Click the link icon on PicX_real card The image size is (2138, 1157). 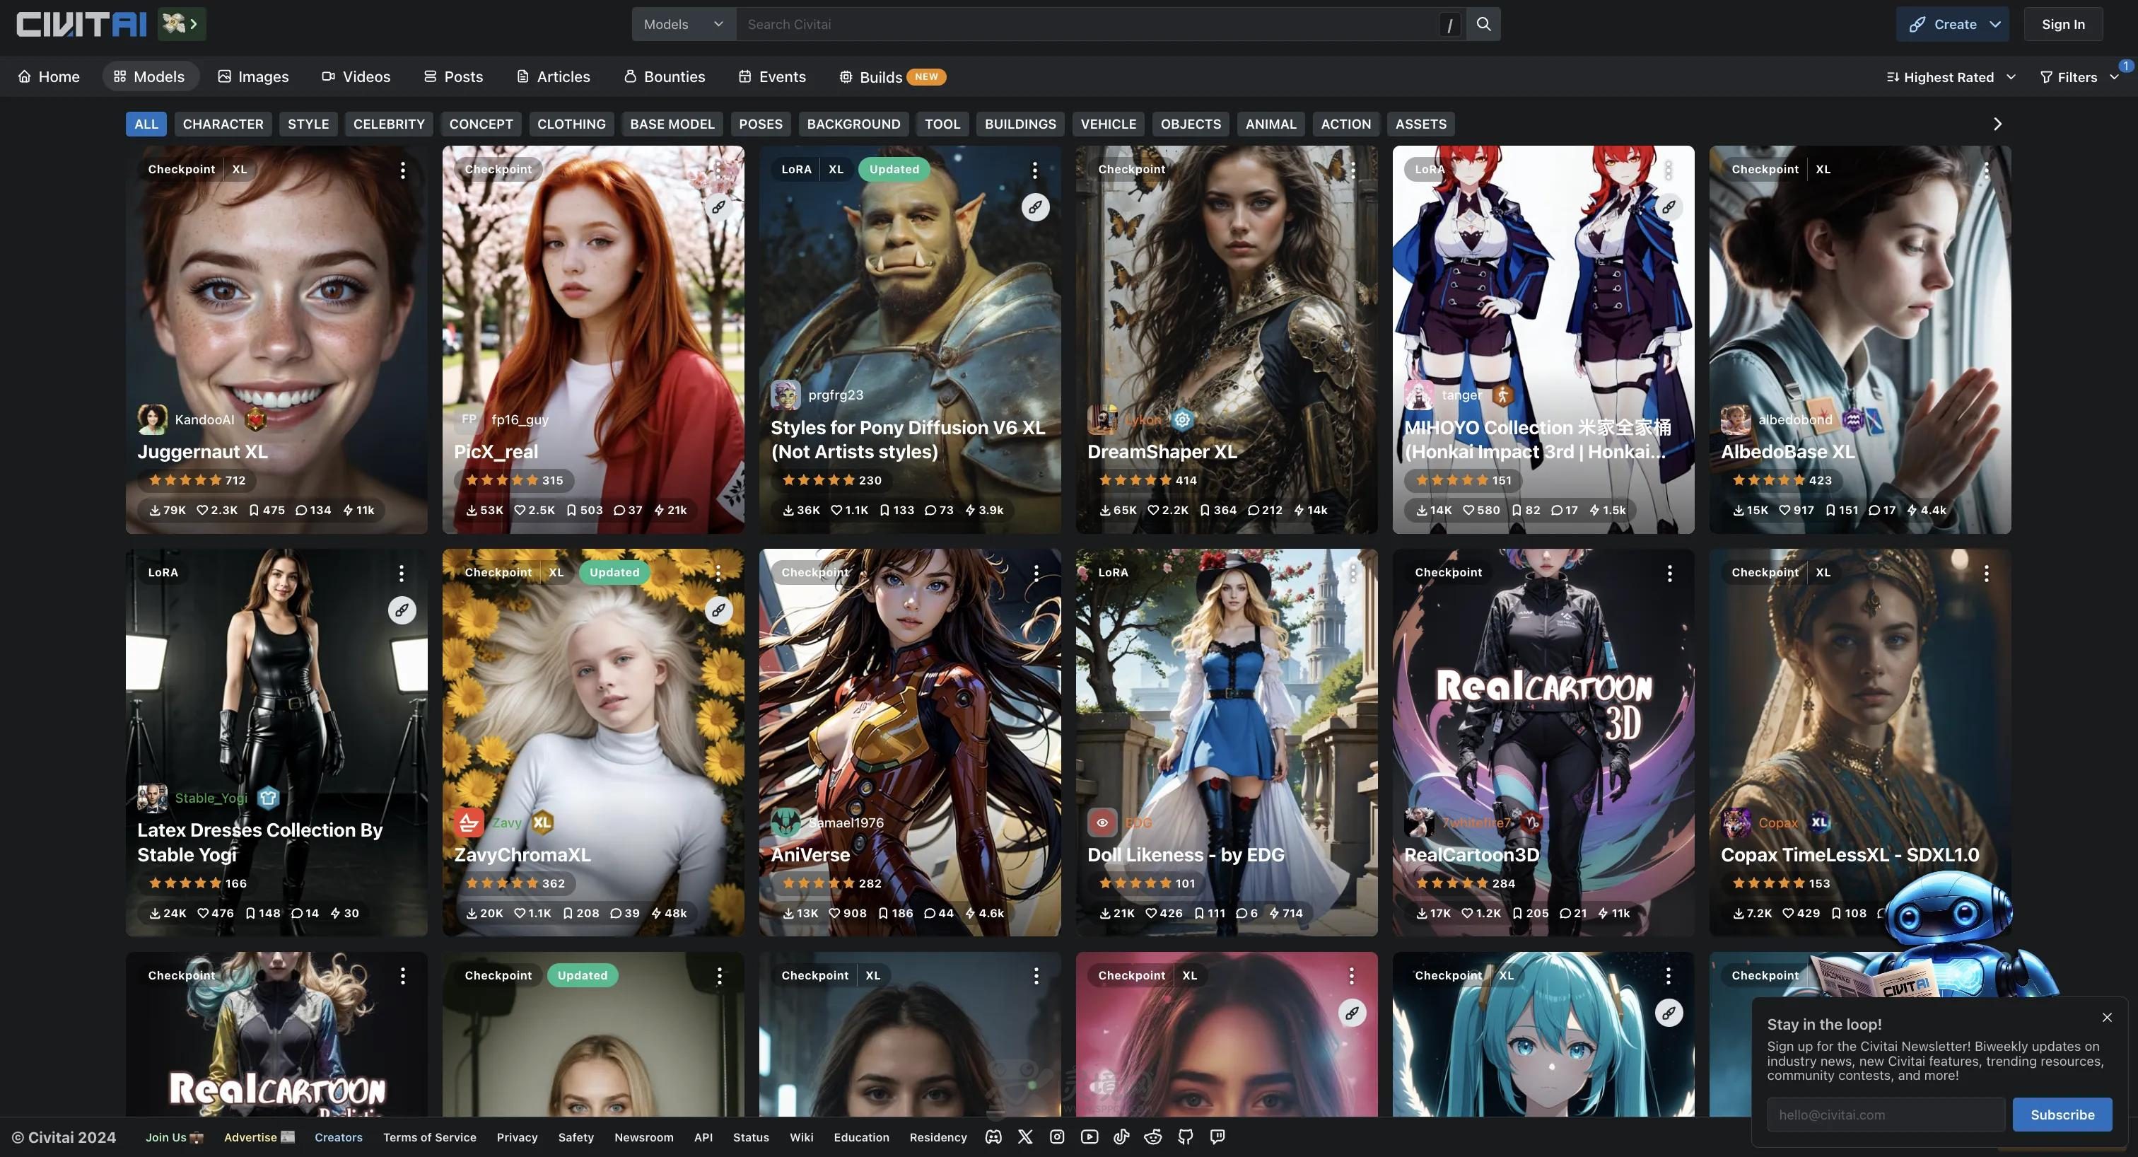(x=719, y=207)
